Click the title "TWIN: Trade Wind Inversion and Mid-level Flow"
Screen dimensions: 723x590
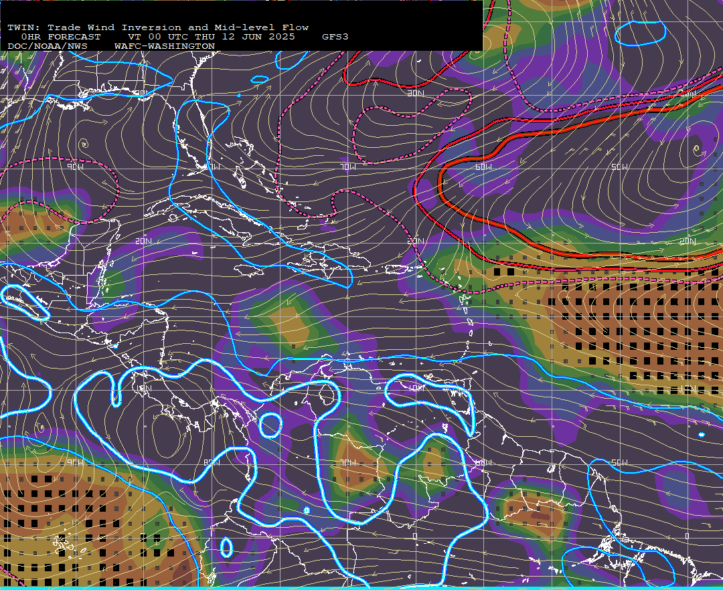coord(158,27)
